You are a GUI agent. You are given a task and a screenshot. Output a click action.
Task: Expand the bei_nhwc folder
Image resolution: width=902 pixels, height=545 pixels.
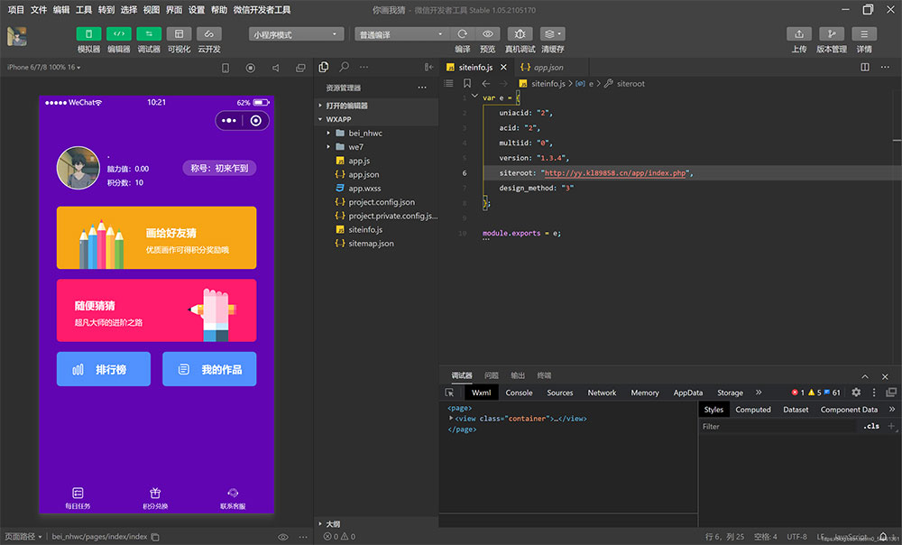(x=365, y=134)
